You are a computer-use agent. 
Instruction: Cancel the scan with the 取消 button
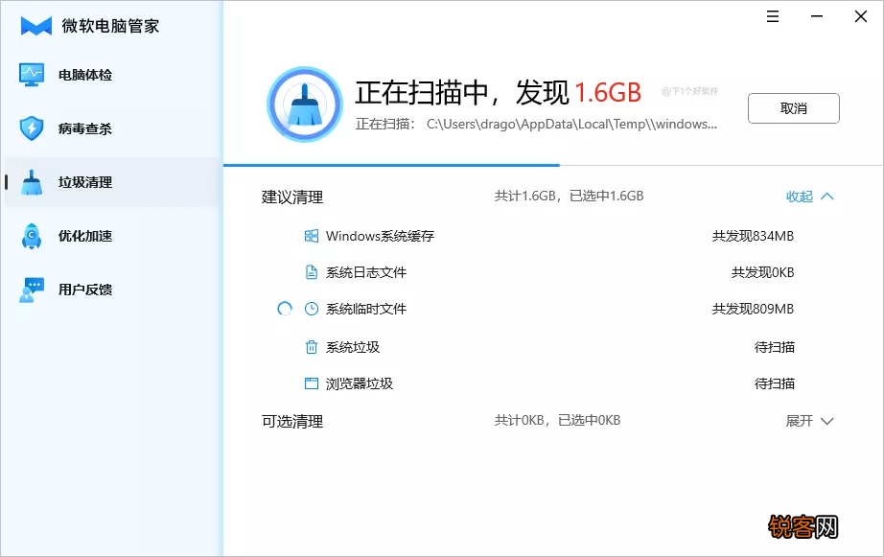coord(793,108)
